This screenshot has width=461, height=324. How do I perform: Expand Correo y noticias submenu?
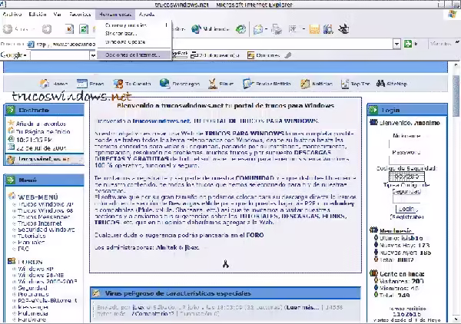click(134, 25)
